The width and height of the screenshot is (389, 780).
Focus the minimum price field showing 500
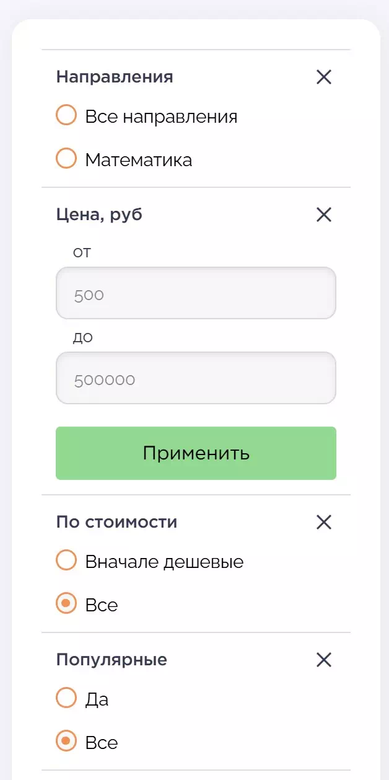coord(196,293)
